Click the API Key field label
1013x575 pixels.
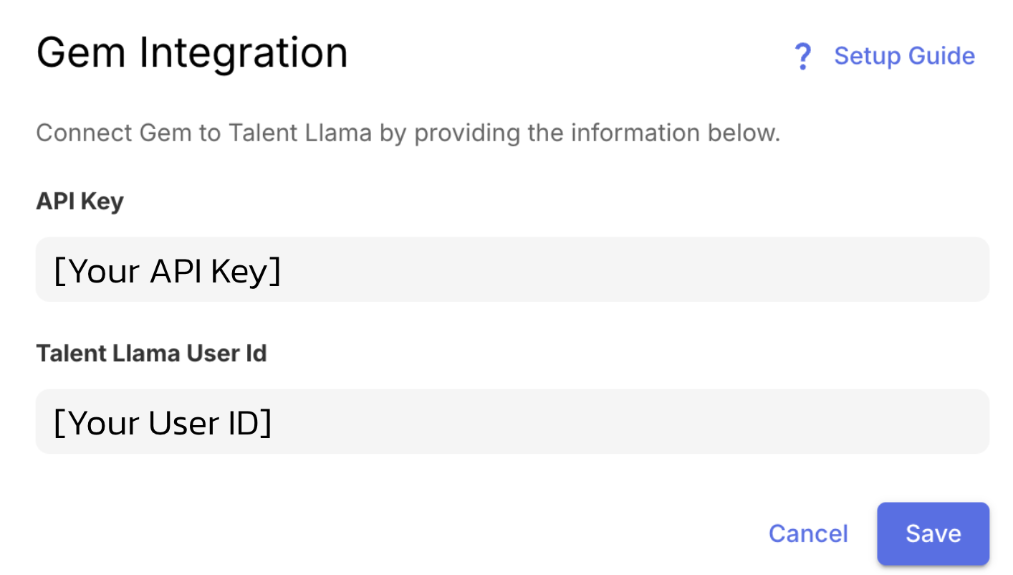click(x=80, y=201)
